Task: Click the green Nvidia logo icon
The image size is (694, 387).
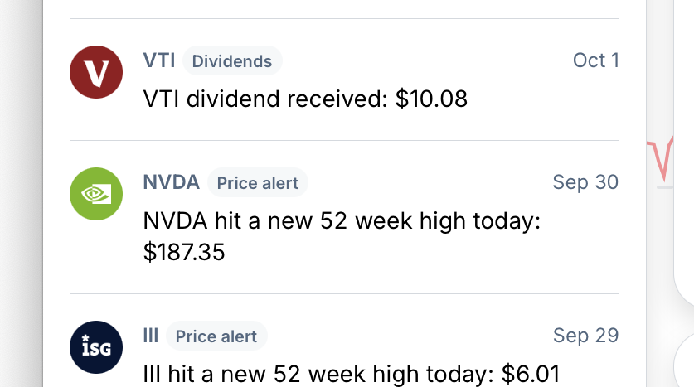Action: 96,194
